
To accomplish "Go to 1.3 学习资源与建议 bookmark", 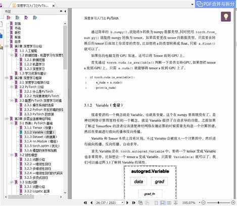I will point(33,74).
